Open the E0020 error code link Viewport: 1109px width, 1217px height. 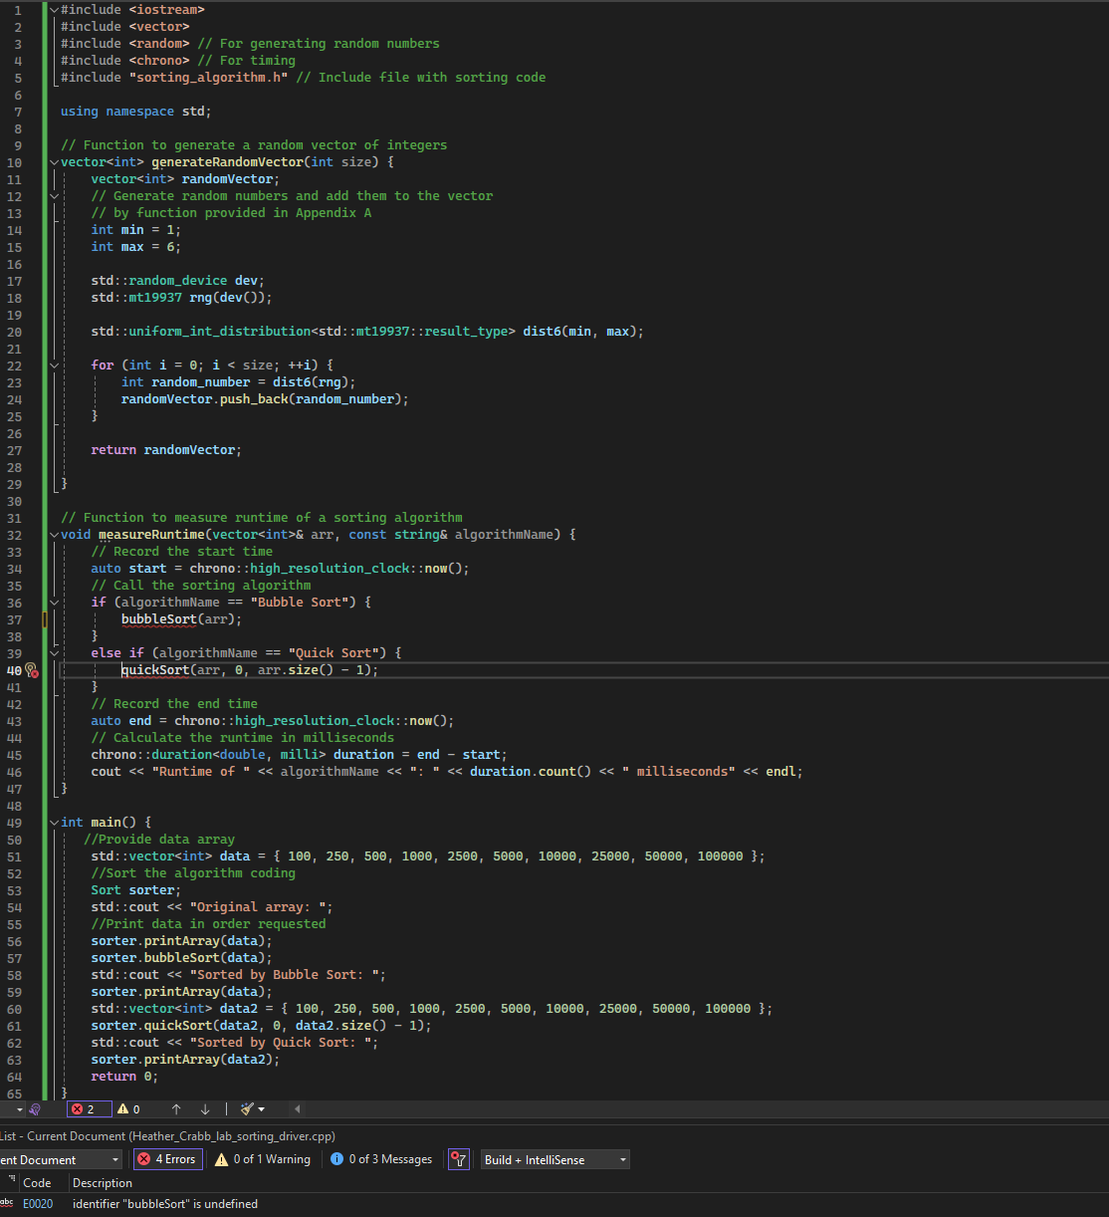click(38, 1203)
